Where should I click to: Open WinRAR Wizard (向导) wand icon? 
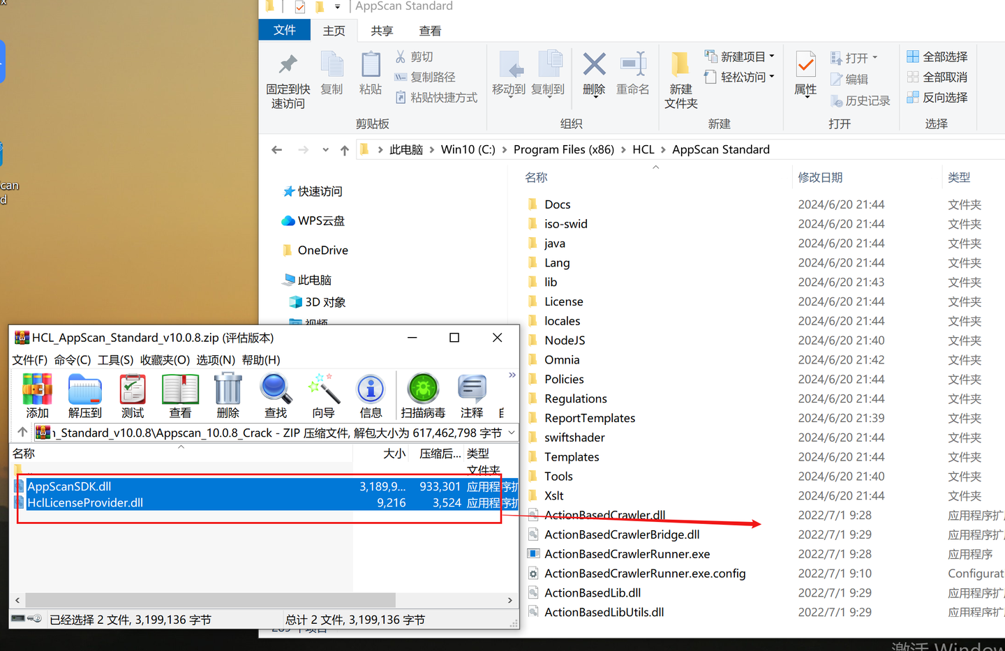pos(323,395)
